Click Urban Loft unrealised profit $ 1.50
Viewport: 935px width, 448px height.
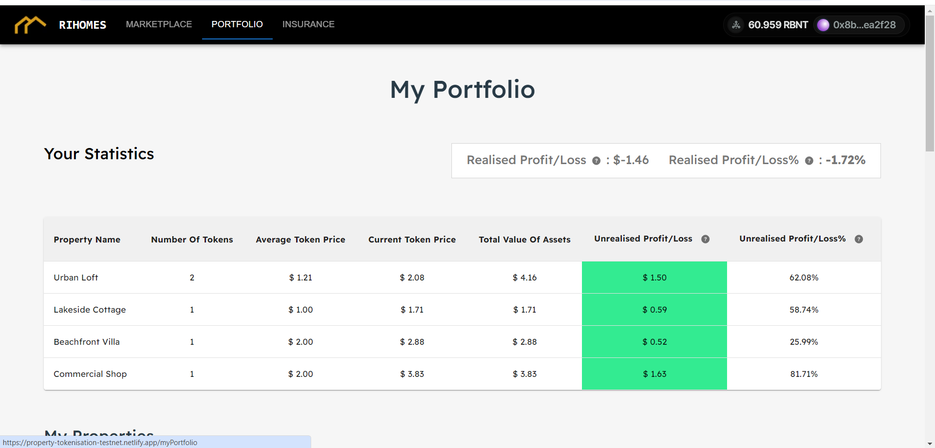pyautogui.click(x=654, y=278)
